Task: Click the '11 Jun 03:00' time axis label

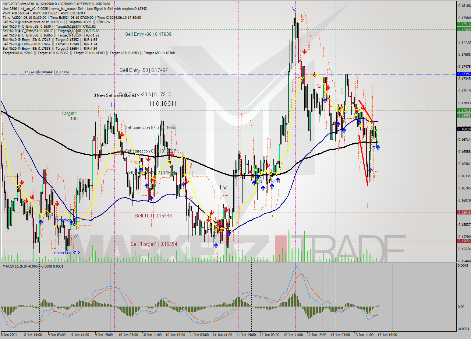Action: (199, 335)
